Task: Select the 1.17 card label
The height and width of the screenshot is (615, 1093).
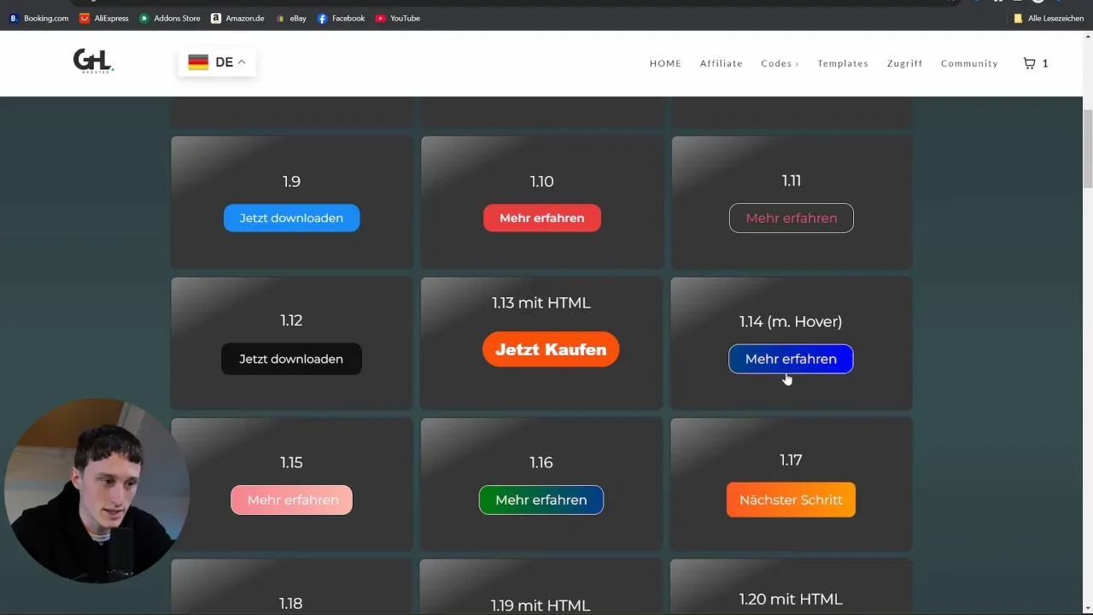Action: tap(791, 460)
